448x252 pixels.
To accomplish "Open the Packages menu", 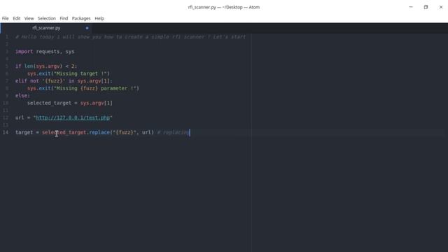I will pos(81,18).
